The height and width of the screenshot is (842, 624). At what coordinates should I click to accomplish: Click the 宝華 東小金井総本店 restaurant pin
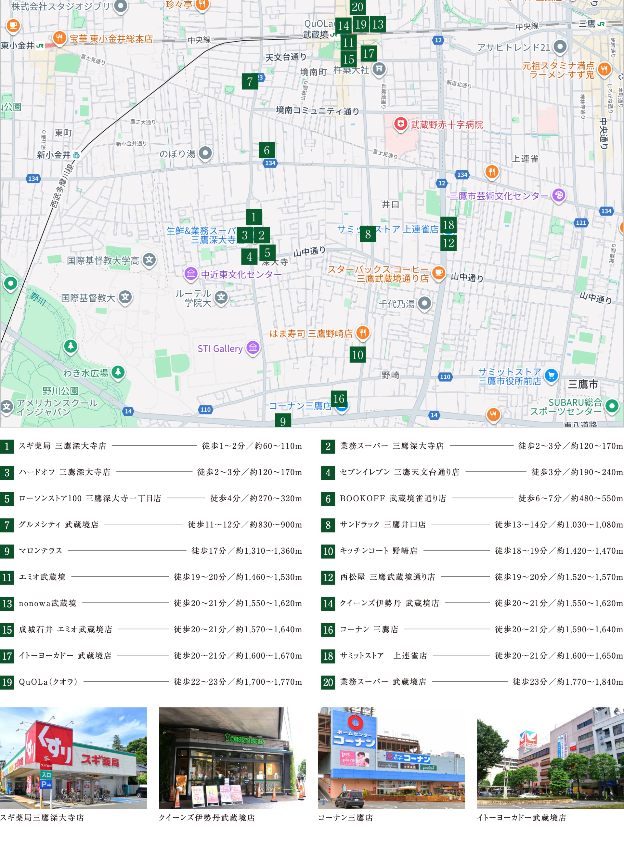pyautogui.click(x=59, y=38)
